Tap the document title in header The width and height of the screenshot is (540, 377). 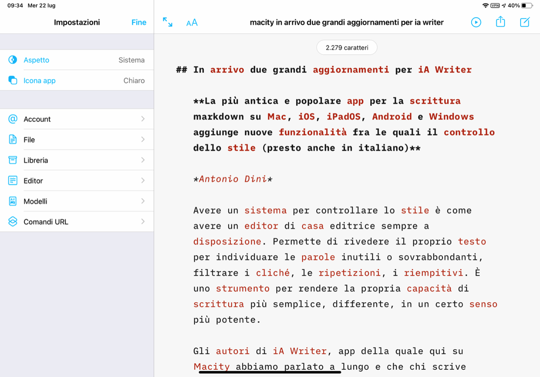pos(346,22)
